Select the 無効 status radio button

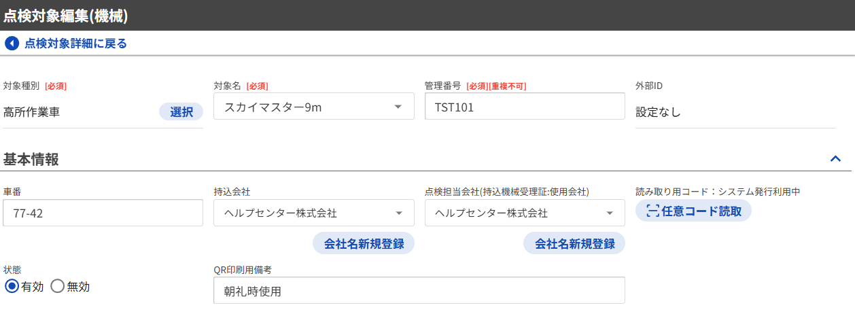coord(57,286)
